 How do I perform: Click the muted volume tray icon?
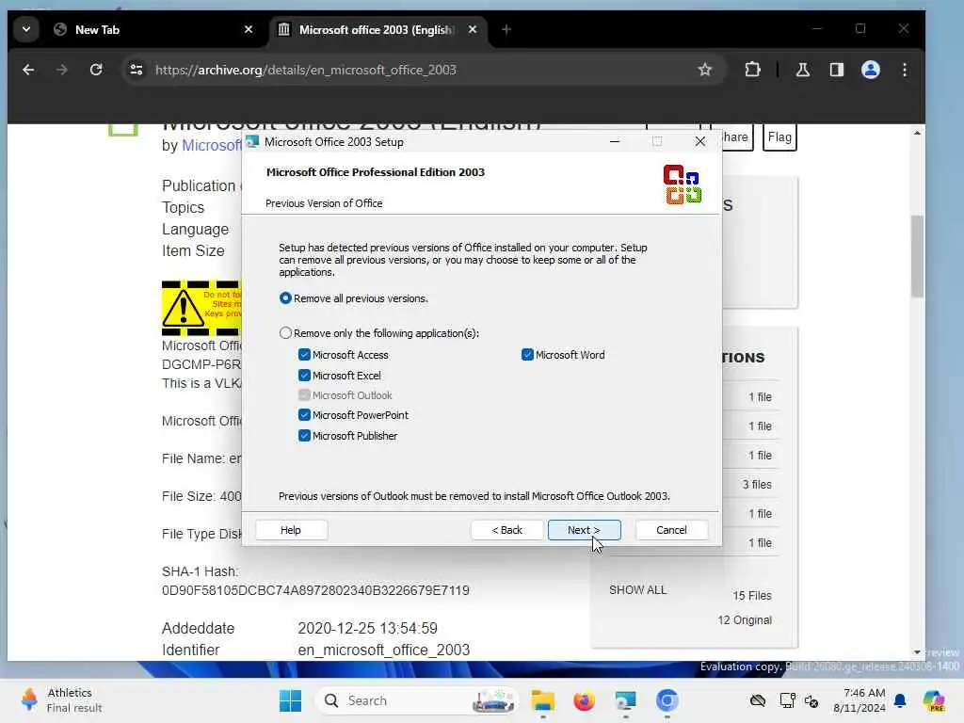coord(811,700)
